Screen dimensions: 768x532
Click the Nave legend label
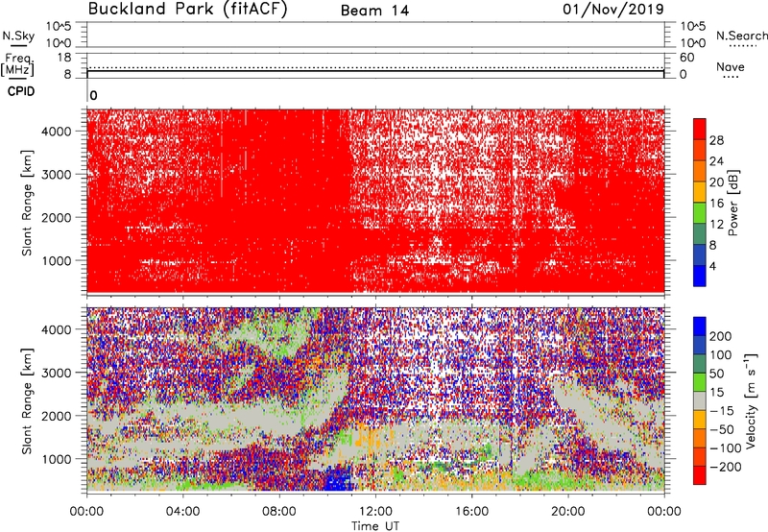[731, 67]
